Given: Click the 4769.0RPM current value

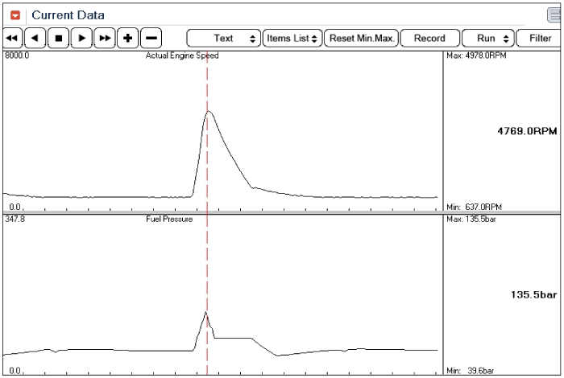Looking at the screenshot, I should pyautogui.click(x=527, y=131).
